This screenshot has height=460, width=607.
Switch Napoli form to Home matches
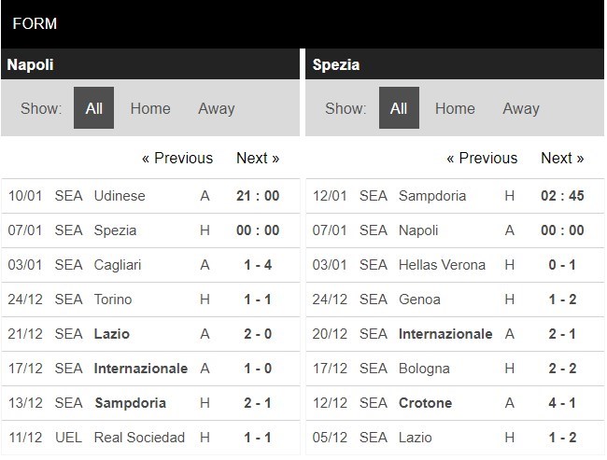[x=150, y=108]
